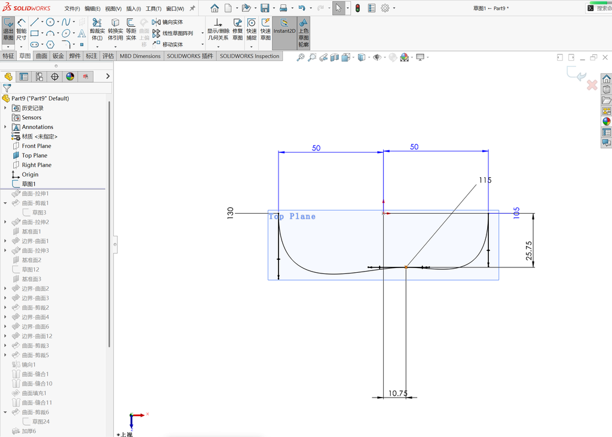Select the Circle sketch tool
The width and height of the screenshot is (612, 437).
pos(50,22)
